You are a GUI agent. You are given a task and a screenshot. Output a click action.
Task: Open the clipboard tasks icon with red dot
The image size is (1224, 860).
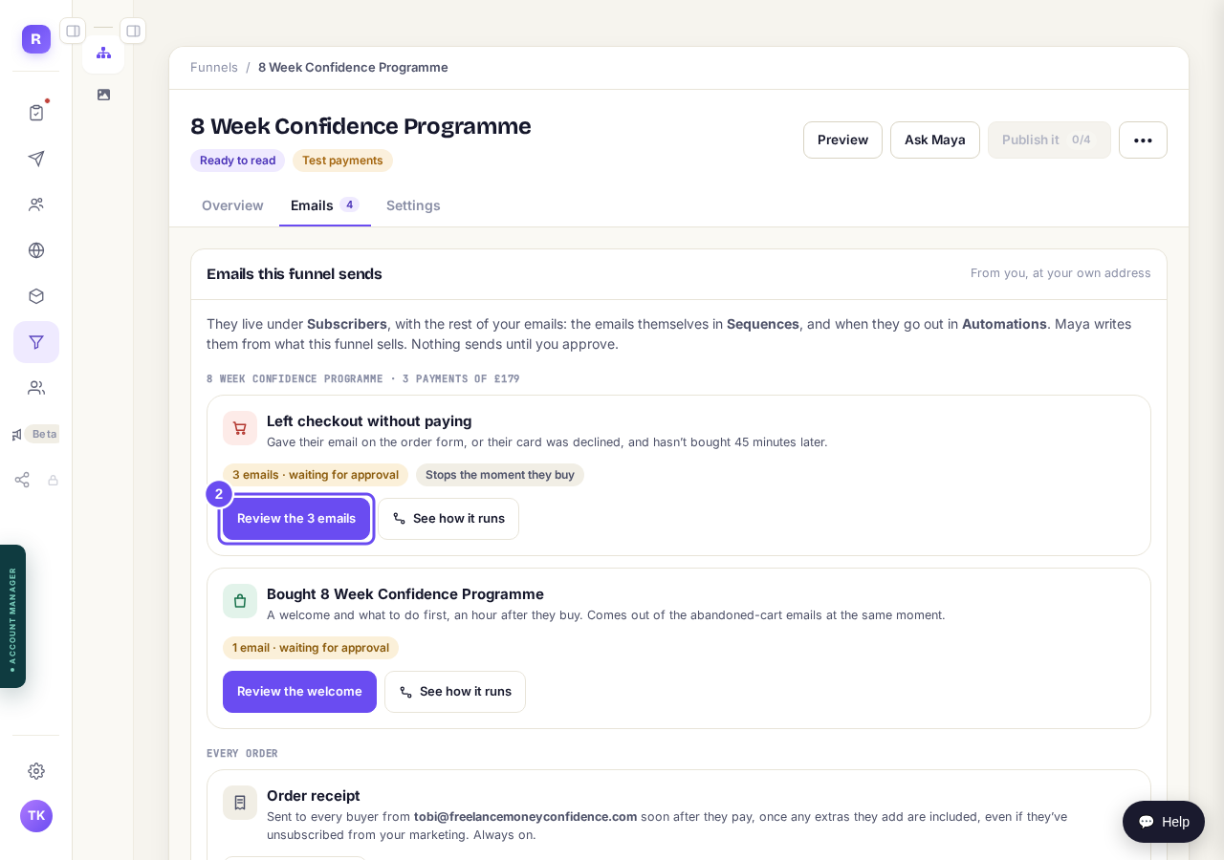36,113
